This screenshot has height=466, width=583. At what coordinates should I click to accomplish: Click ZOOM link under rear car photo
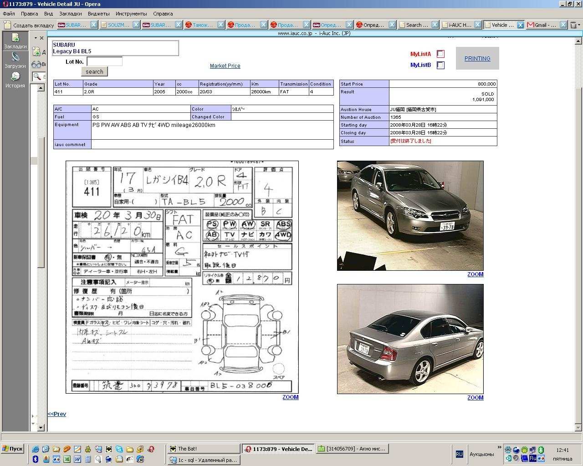(x=475, y=398)
